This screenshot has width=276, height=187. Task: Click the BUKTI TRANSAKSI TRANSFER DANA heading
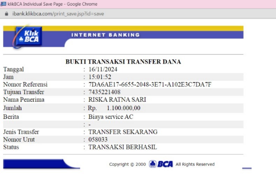click(x=123, y=62)
